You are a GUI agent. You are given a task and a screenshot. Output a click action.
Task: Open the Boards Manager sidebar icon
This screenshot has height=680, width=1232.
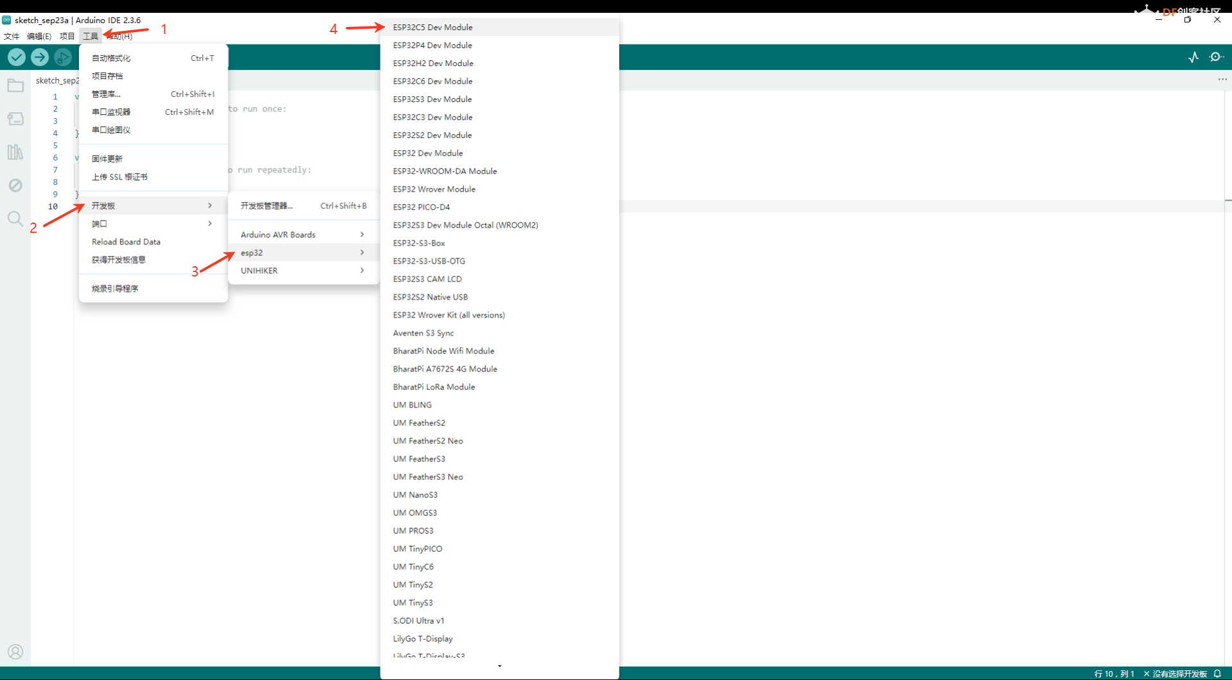[15, 119]
